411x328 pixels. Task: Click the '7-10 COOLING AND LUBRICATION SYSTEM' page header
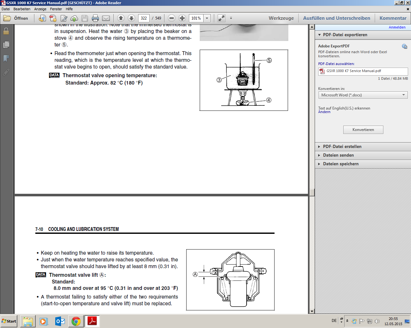point(77,229)
